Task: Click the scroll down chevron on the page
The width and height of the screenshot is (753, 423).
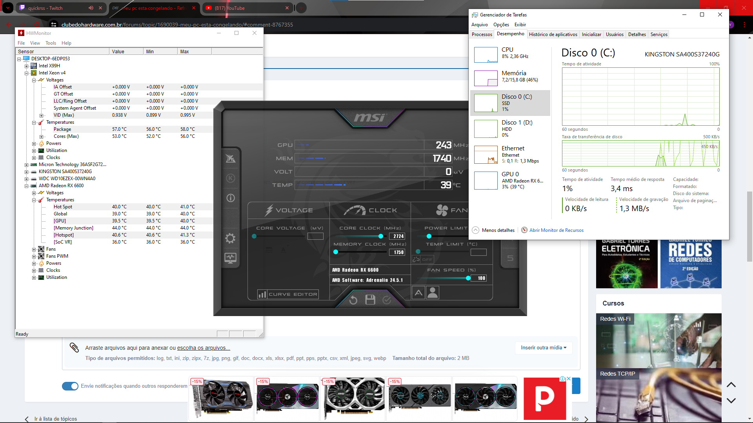Action: [731, 400]
